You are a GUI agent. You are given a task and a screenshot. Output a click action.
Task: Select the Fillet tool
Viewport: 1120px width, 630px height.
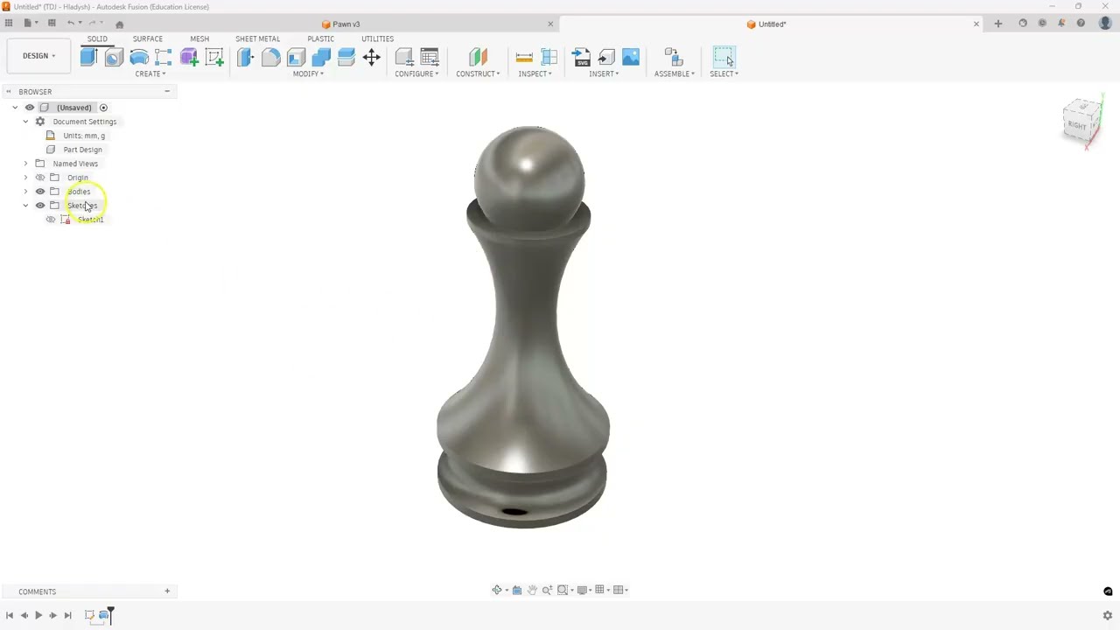click(270, 58)
